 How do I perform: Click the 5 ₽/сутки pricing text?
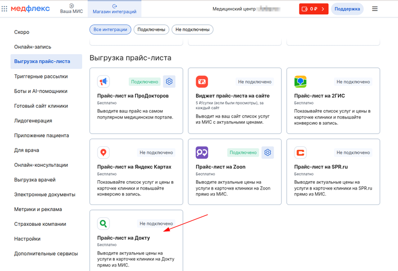point(229,105)
